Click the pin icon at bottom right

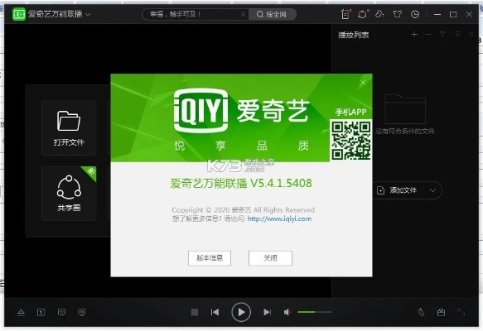[421, 312]
